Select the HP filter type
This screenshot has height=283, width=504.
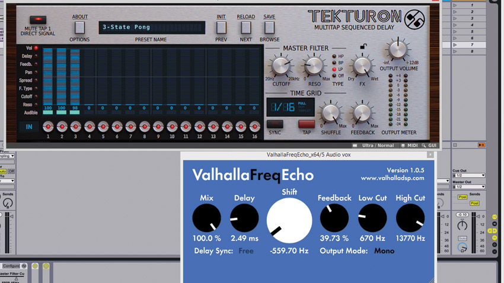click(334, 56)
